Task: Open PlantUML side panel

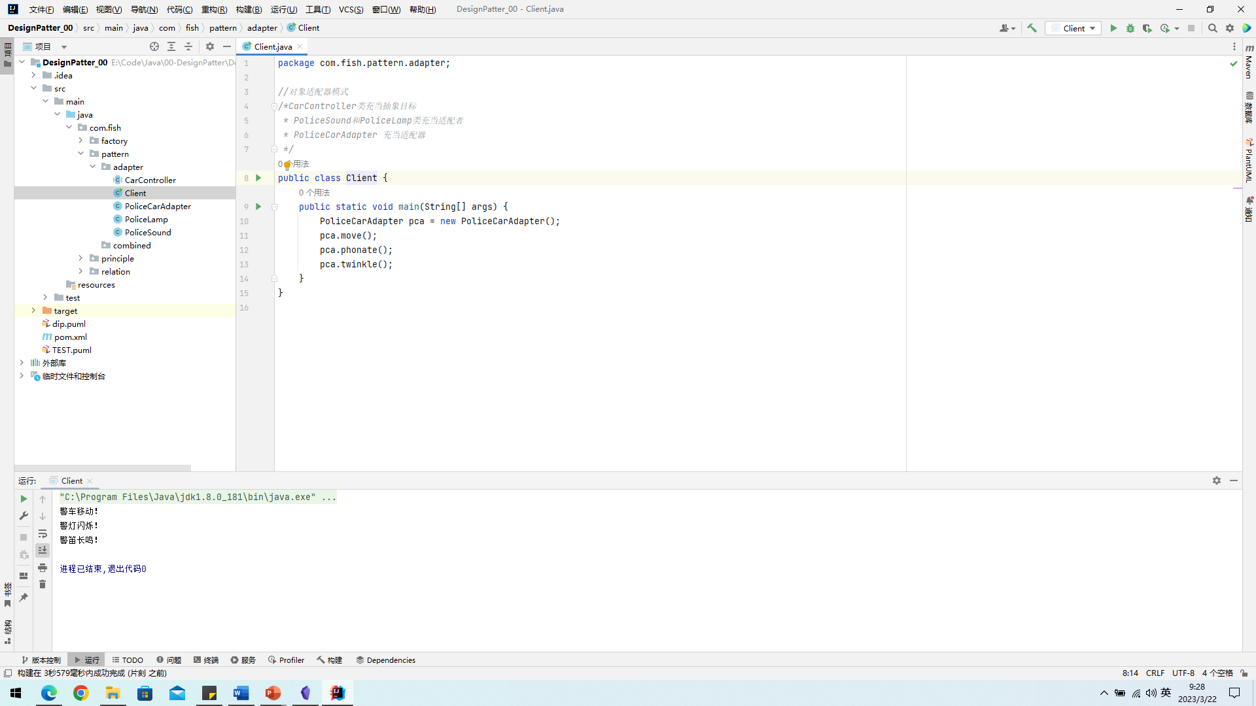Action: click(1249, 160)
